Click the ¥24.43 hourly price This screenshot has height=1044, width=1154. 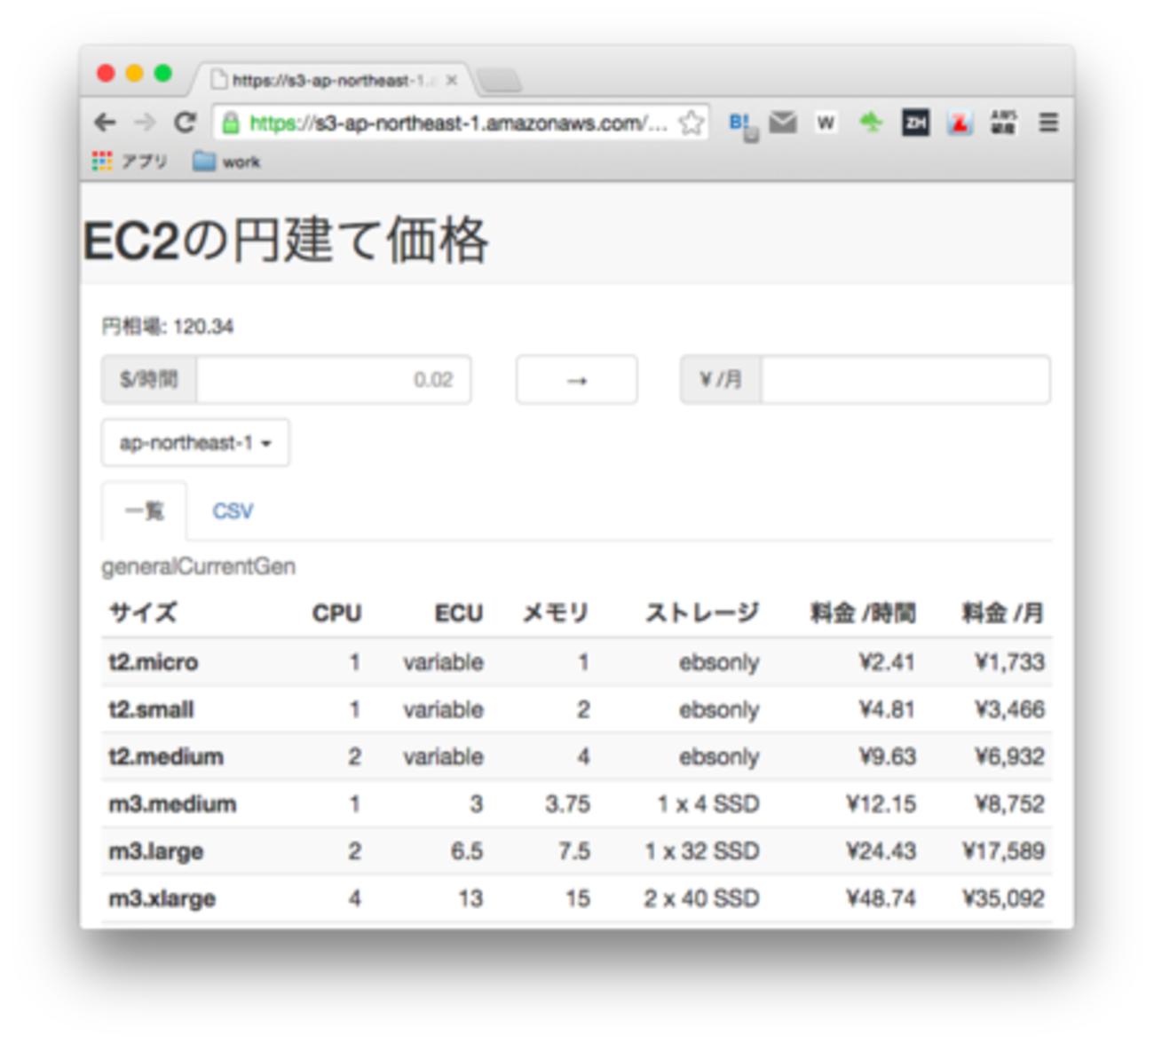pos(881,851)
